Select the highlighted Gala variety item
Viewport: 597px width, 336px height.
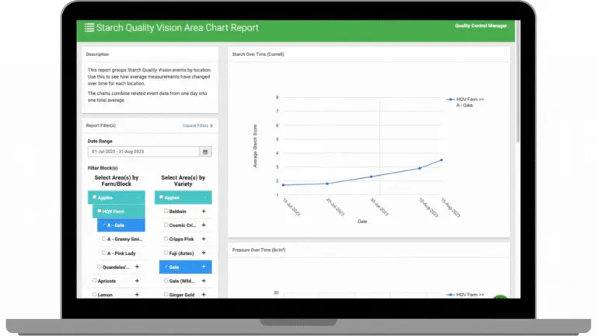click(x=186, y=267)
